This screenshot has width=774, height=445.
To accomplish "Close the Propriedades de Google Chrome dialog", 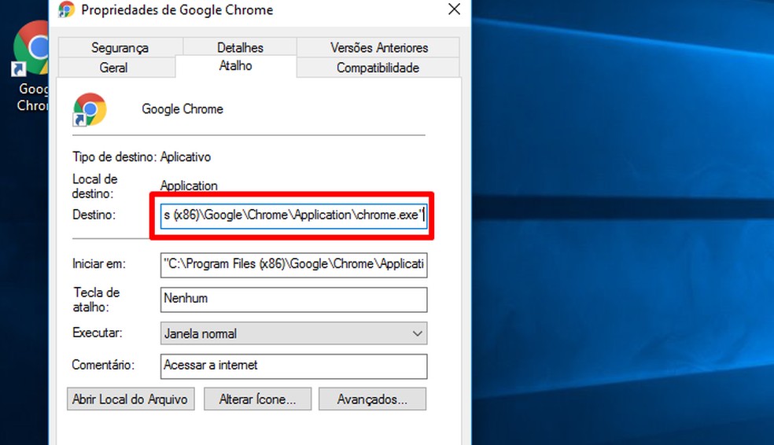I will point(454,9).
